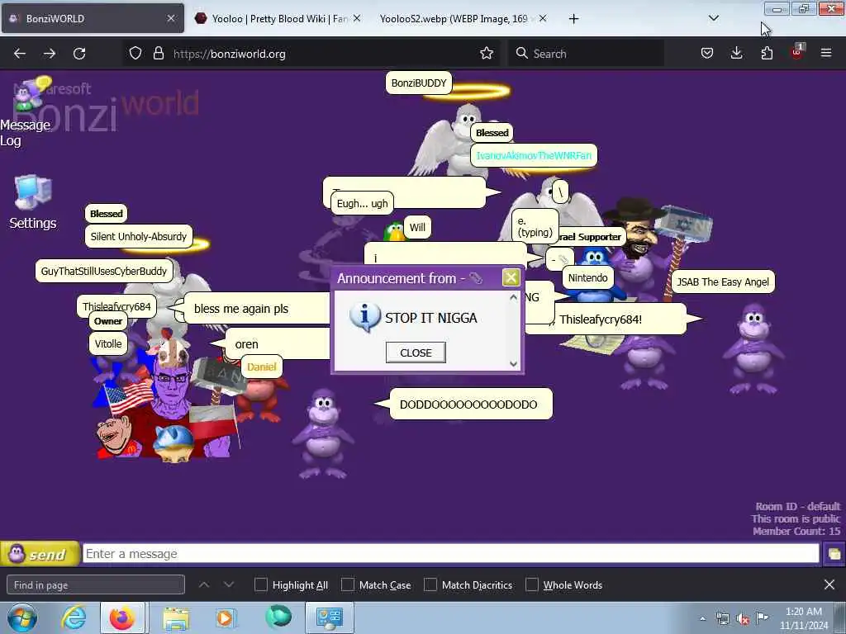
Task: Reload the BonziWORLD page
Action: (79, 54)
